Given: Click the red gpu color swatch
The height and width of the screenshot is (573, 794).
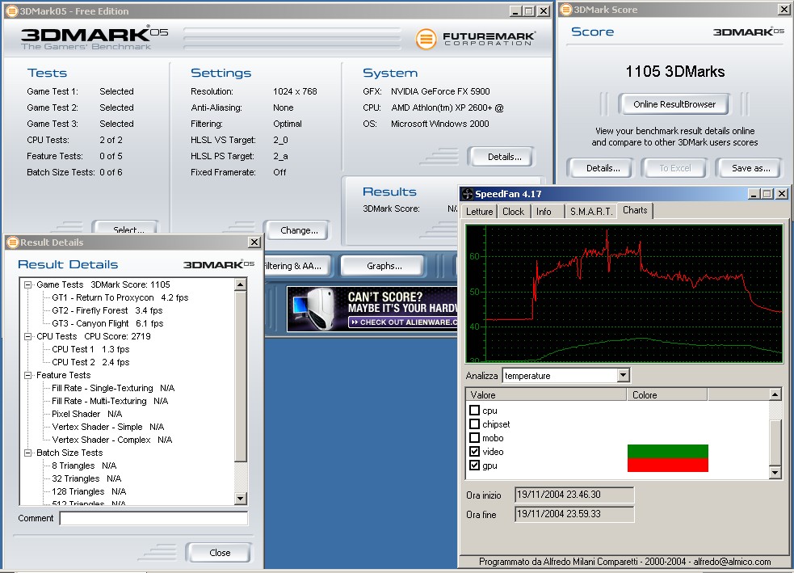Looking at the screenshot, I should [667, 465].
